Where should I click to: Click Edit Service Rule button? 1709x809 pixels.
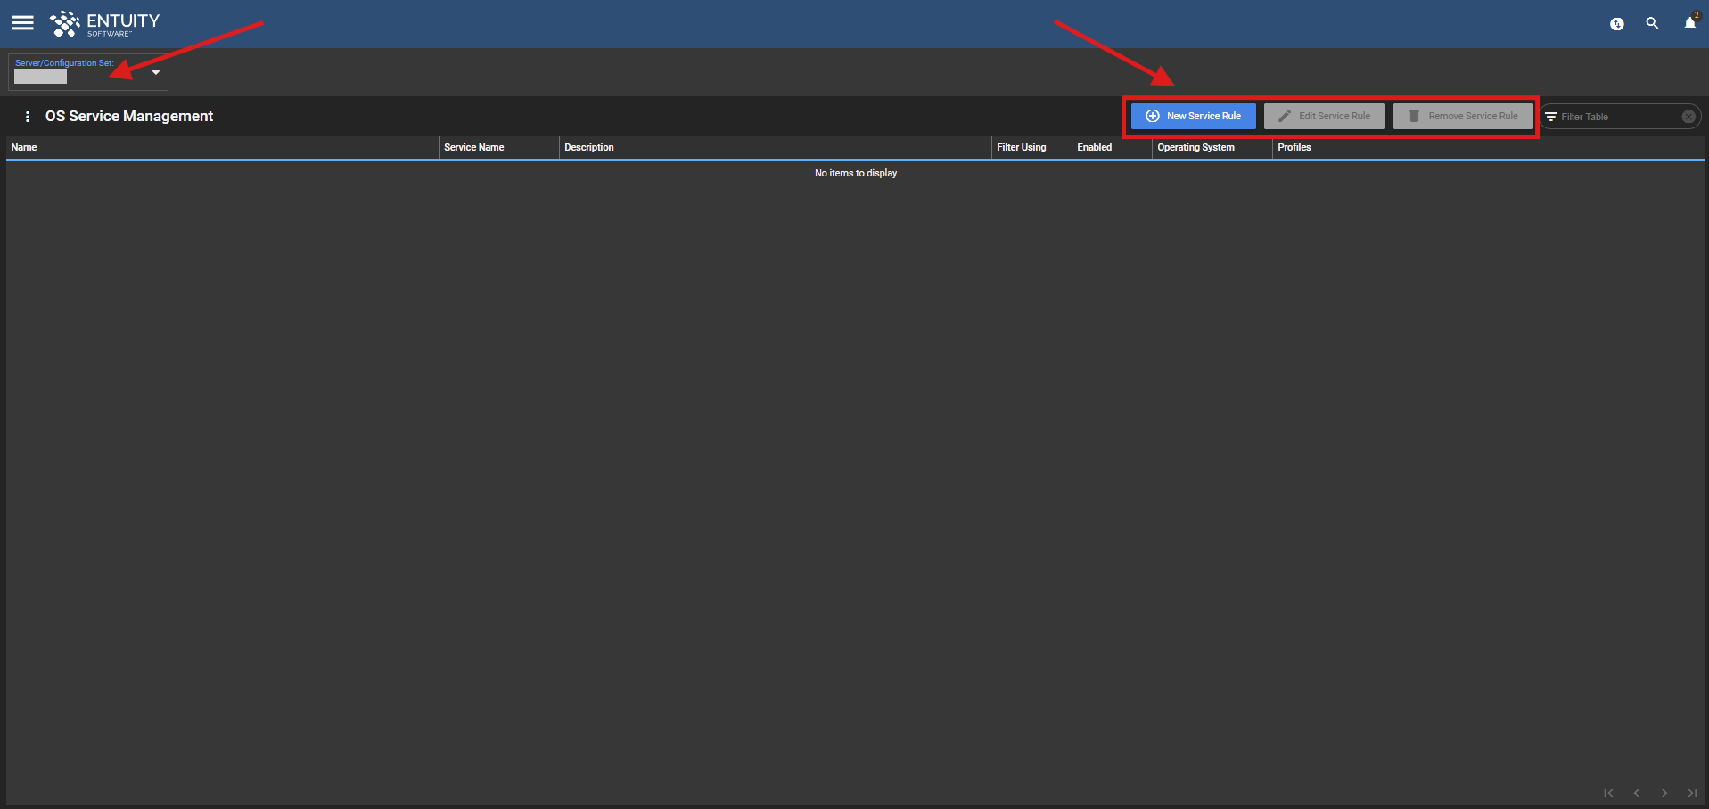pyautogui.click(x=1324, y=117)
